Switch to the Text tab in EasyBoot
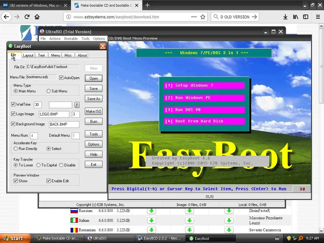The height and width of the screenshot is (243, 324). [41, 55]
